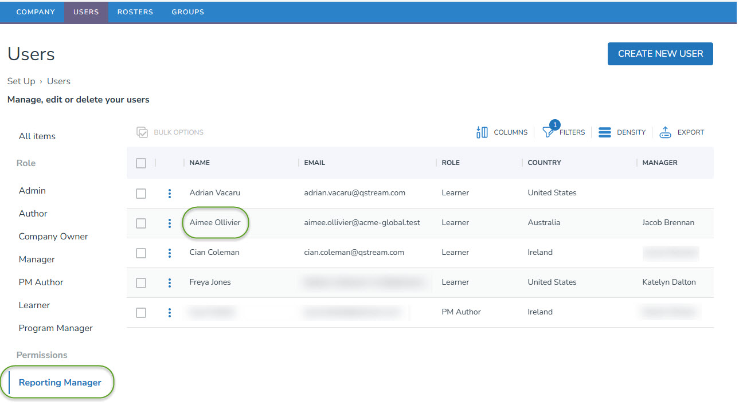Click manager Katelyn Dalton
Screen dimensions: 739x413
(x=669, y=282)
